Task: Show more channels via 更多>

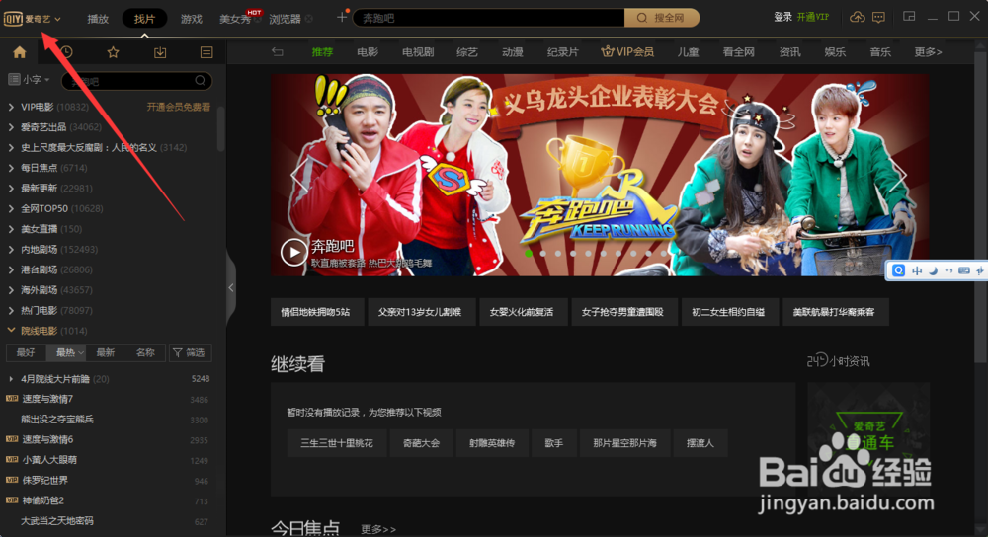Action: (x=928, y=52)
